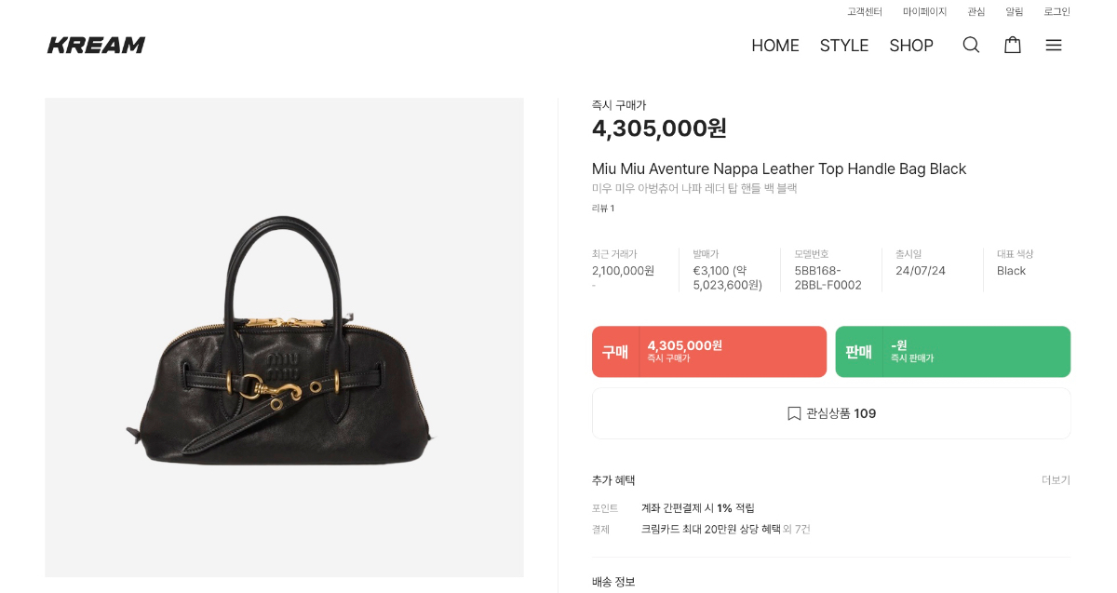Open 알림 notifications link
Image resolution: width=1117 pixels, height=593 pixels.
(1014, 12)
